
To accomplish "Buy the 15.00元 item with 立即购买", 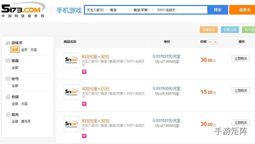I will (241, 91).
